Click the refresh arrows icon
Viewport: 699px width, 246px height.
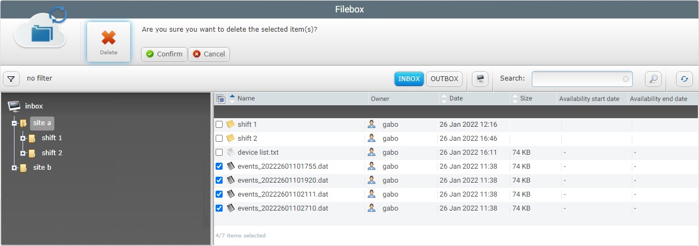pos(684,79)
